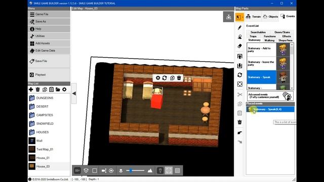The height and width of the screenshot is (182, 324).
Task: Select 'Stationary - leave the party' event
Action: click(x=268, y=63)
